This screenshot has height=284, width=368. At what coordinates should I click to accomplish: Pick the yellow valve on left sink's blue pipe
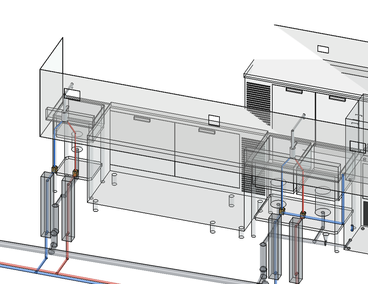pos(55,169)
